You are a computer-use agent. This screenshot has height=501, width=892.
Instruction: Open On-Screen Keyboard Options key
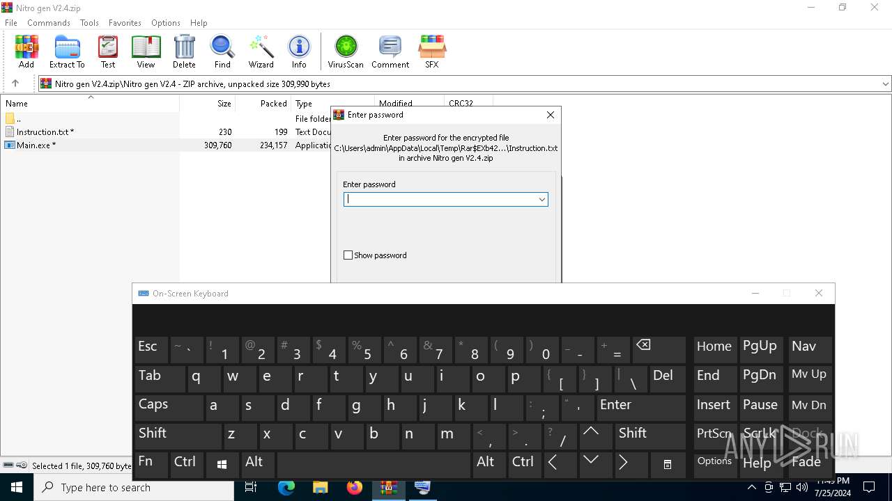[715, 464]
